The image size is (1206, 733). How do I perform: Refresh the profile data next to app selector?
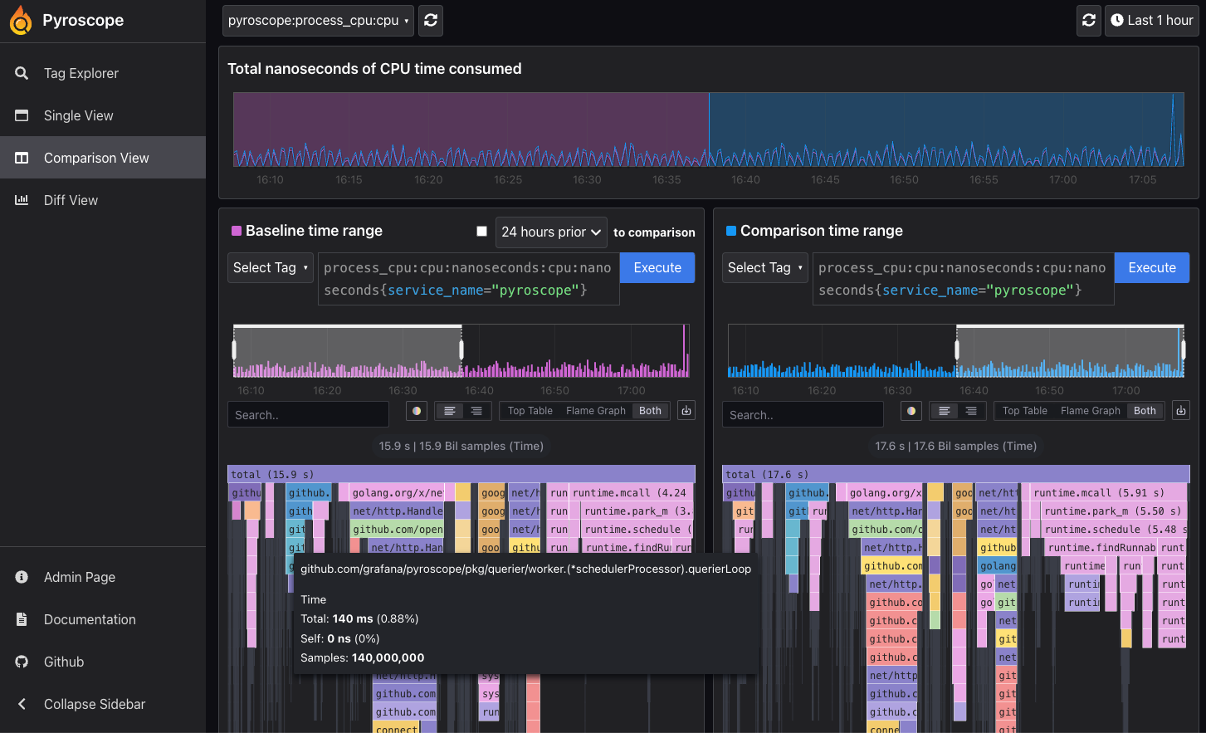coord(430,20)
